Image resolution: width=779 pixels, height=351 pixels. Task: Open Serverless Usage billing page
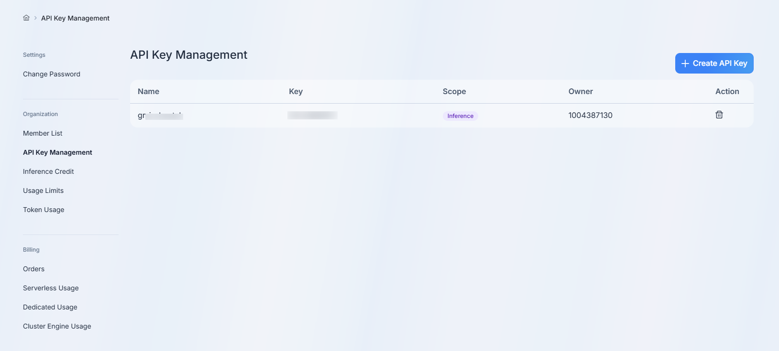[x=51, y=288]
